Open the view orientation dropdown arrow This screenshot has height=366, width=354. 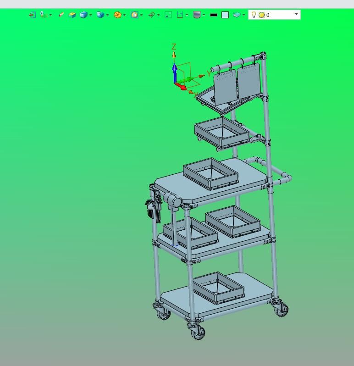(108, 15)
